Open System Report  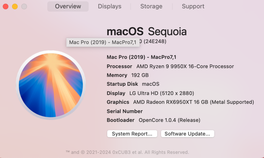tap(132, 134)
